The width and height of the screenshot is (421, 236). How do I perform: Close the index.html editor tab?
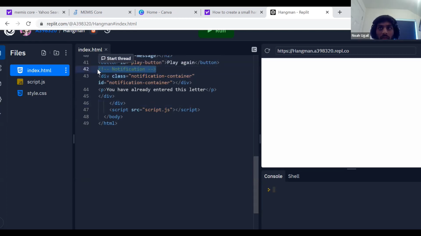tap(106, 49)
